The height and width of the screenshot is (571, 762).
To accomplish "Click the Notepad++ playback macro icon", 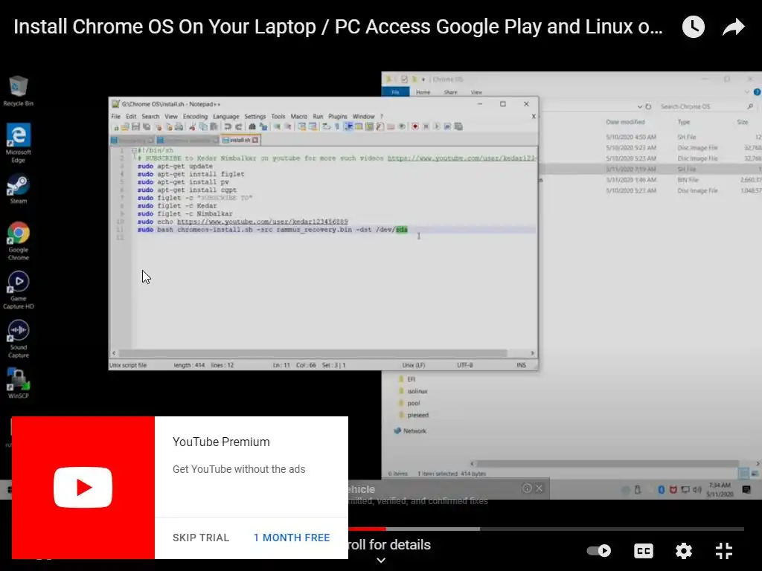I will pos(436,126).
